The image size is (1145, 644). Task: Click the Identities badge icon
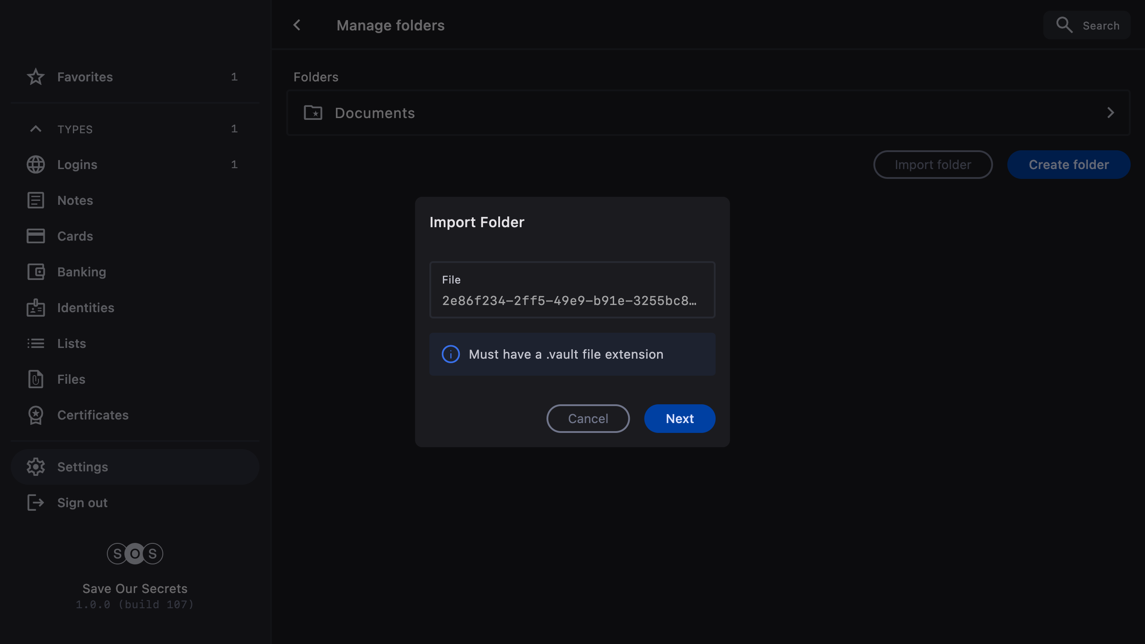point(35,308)
